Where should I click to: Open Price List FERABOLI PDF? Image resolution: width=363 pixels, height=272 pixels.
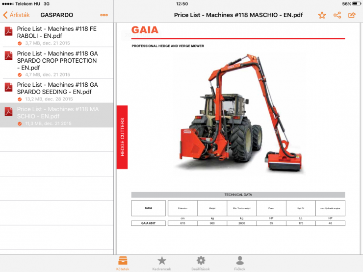coord(57,35)
